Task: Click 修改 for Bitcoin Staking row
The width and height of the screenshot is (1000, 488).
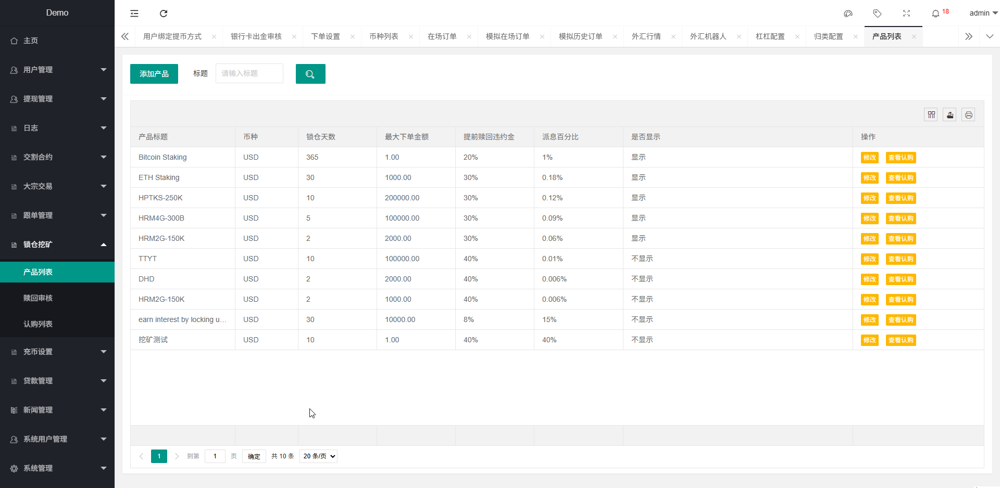Action: [869, 158]
